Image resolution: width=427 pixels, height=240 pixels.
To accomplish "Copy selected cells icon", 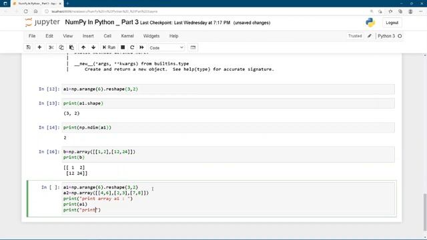I will 61,47.
